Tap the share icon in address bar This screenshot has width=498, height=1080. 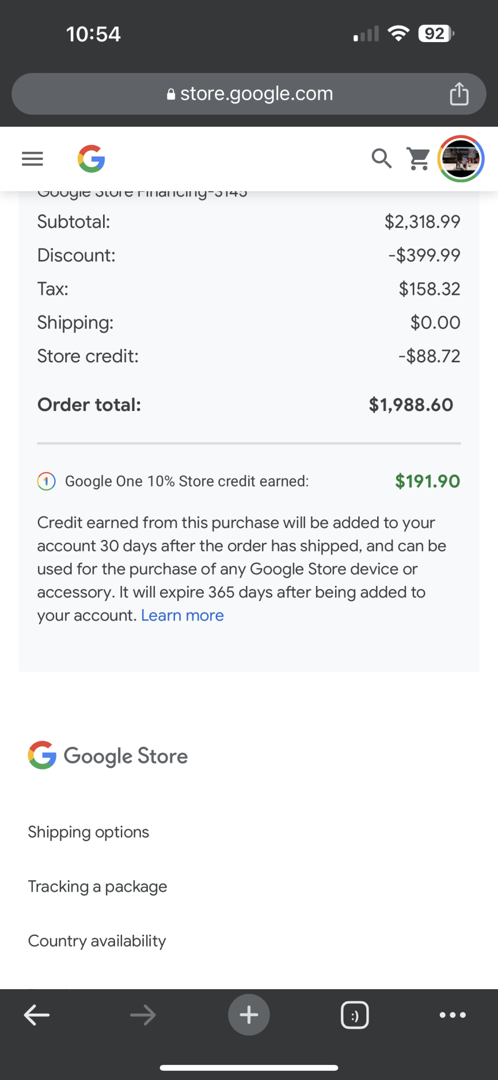[459, 94]
